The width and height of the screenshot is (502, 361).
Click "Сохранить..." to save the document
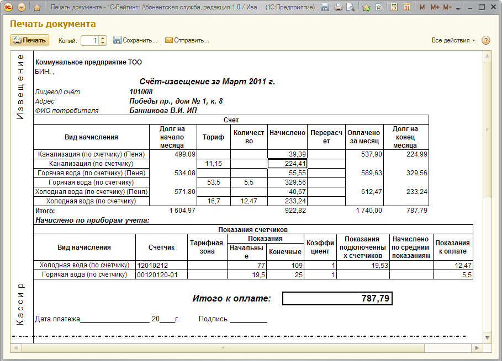point(135,40)
